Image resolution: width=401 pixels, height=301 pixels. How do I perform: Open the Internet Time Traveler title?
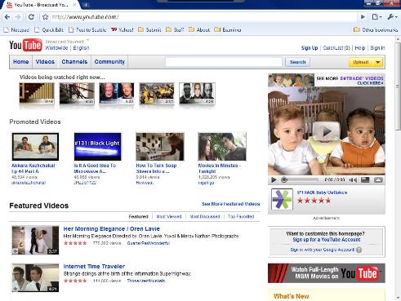[x=94, y=267]
